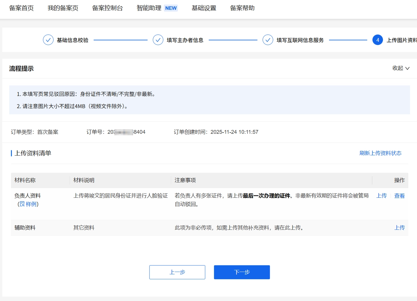Viewport: 417px width, 301px height.
Task: Click 上传 for 辅助资料
Action: click(399, 227)
